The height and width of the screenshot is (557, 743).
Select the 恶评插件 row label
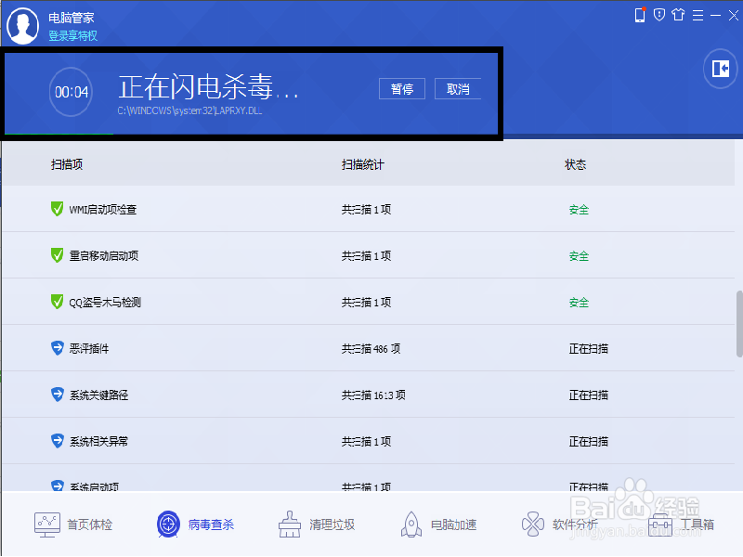point(89,349)
